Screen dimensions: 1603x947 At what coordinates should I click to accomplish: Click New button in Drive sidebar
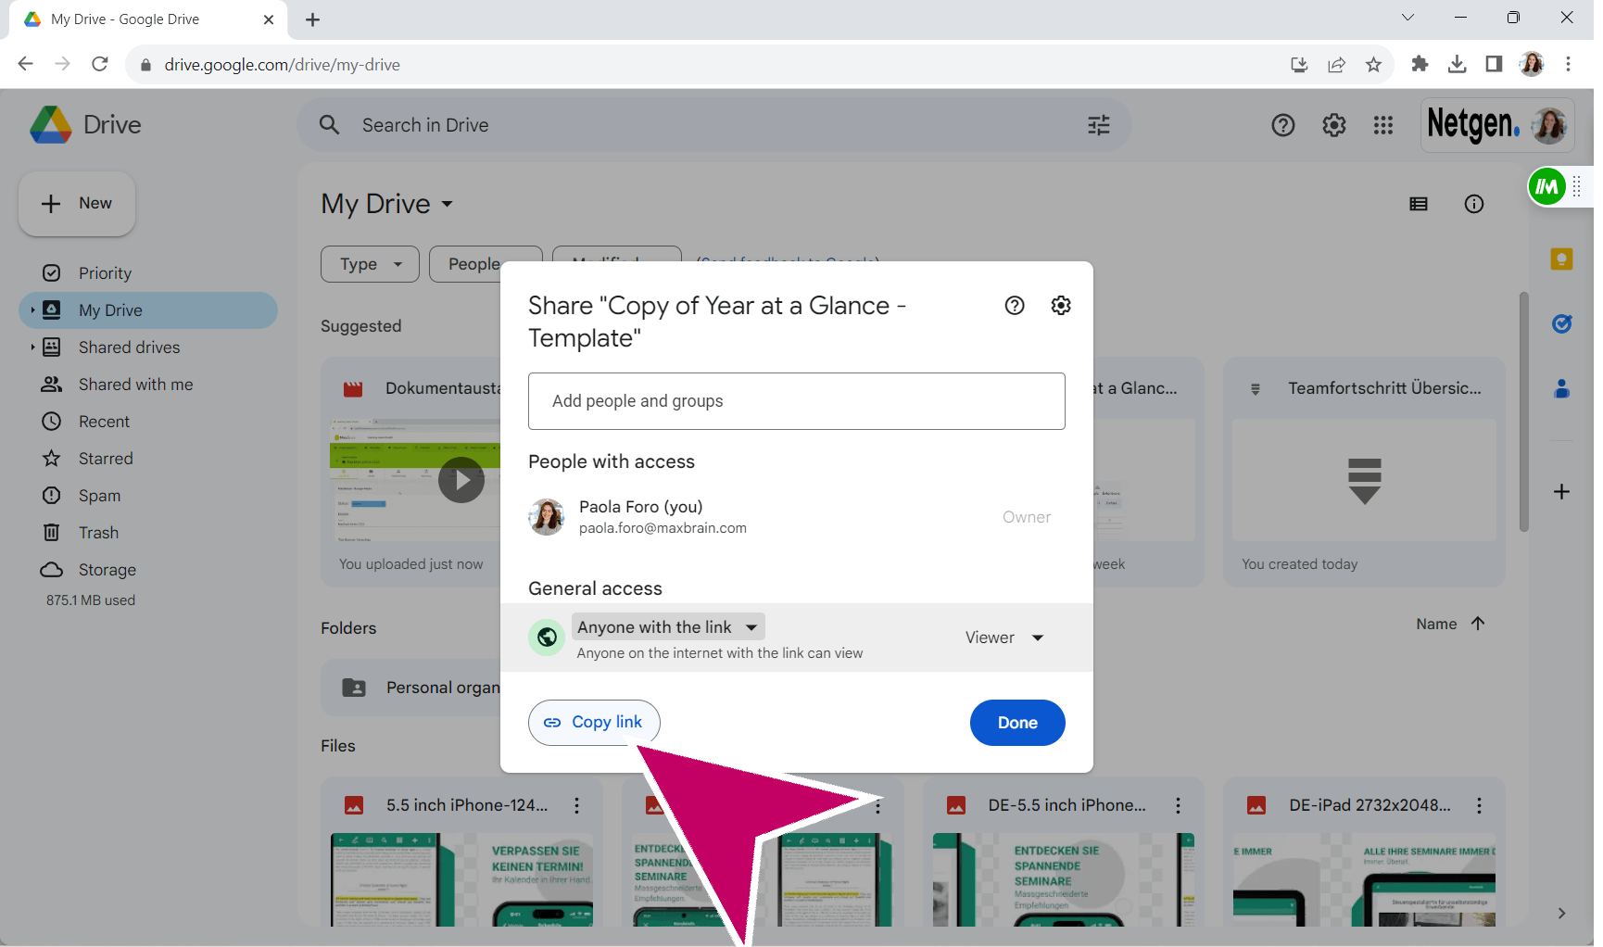(78, 204)
